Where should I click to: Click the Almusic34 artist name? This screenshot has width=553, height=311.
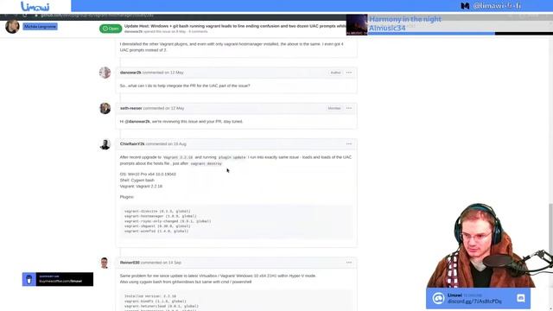387,28
